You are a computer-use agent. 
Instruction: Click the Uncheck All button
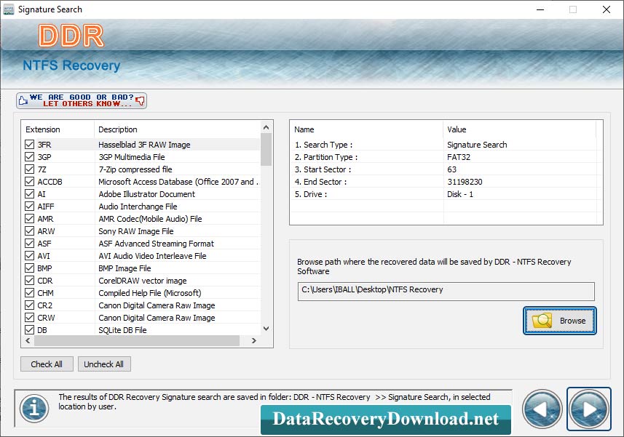click(x=104, y=364)
